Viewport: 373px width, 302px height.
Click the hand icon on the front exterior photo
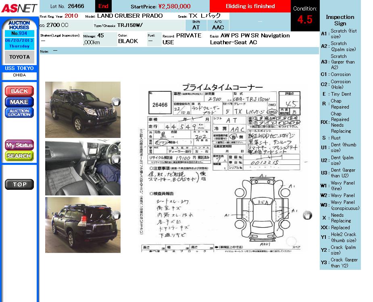(116, 101)
